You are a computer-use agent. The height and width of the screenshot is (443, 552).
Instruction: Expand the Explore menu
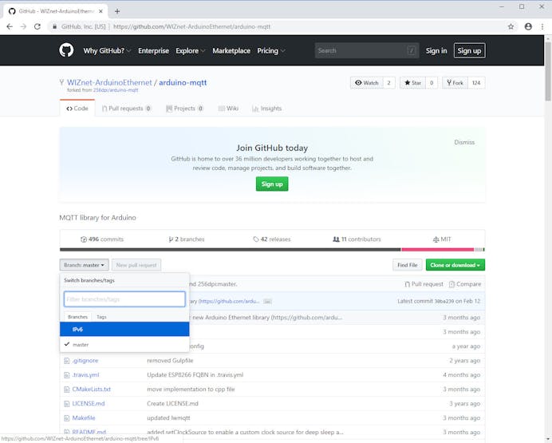pos(191,51)
